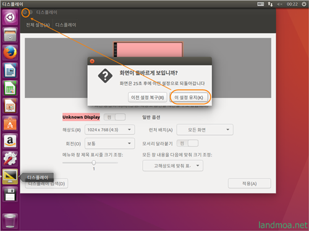Open the Amazon launcher icon
Image resolution: width=309 pixels, height=231 pixels.
click(x=10, y=141)
